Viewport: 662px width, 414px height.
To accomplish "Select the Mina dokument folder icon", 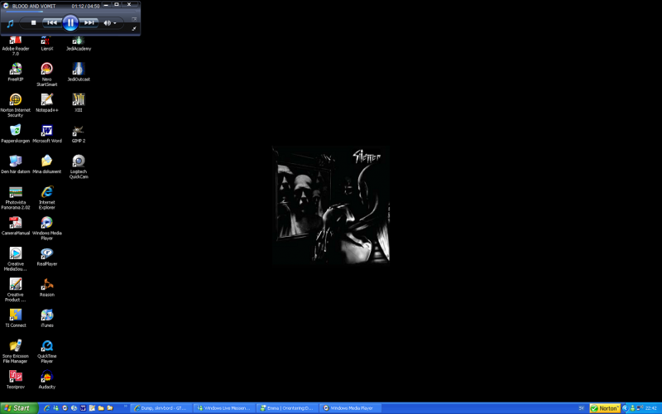I will (x=47, y=164).
